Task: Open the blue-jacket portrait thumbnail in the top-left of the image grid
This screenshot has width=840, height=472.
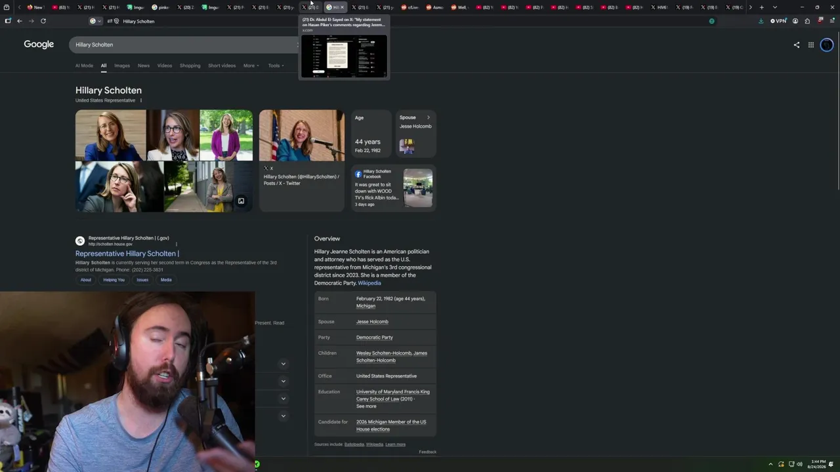Action: 111,135
